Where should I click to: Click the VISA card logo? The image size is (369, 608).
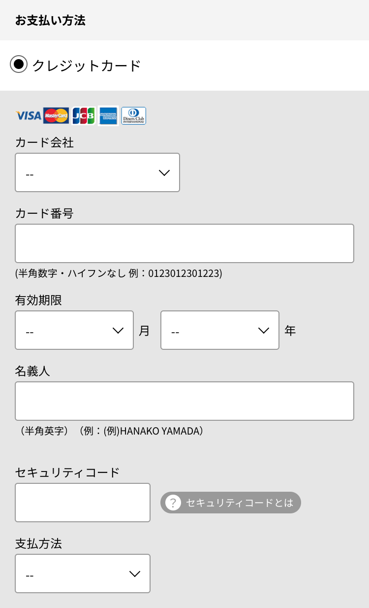pyautogui.click(x=29, y=116)
